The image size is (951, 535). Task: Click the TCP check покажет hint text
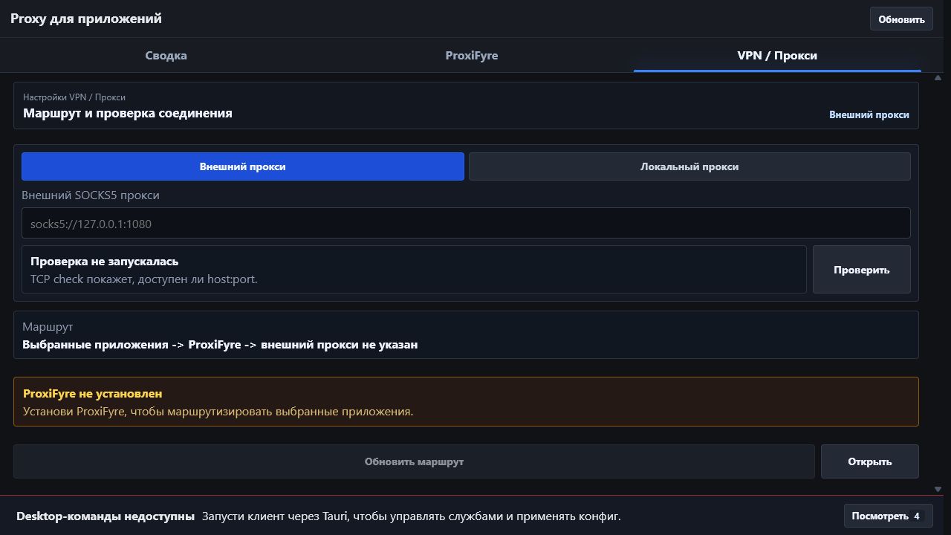(144, 279)
